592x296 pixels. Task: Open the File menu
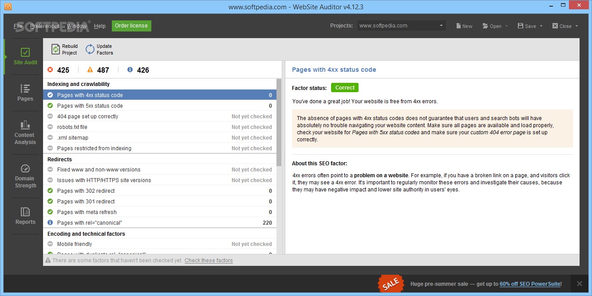(x=18, y=26)
